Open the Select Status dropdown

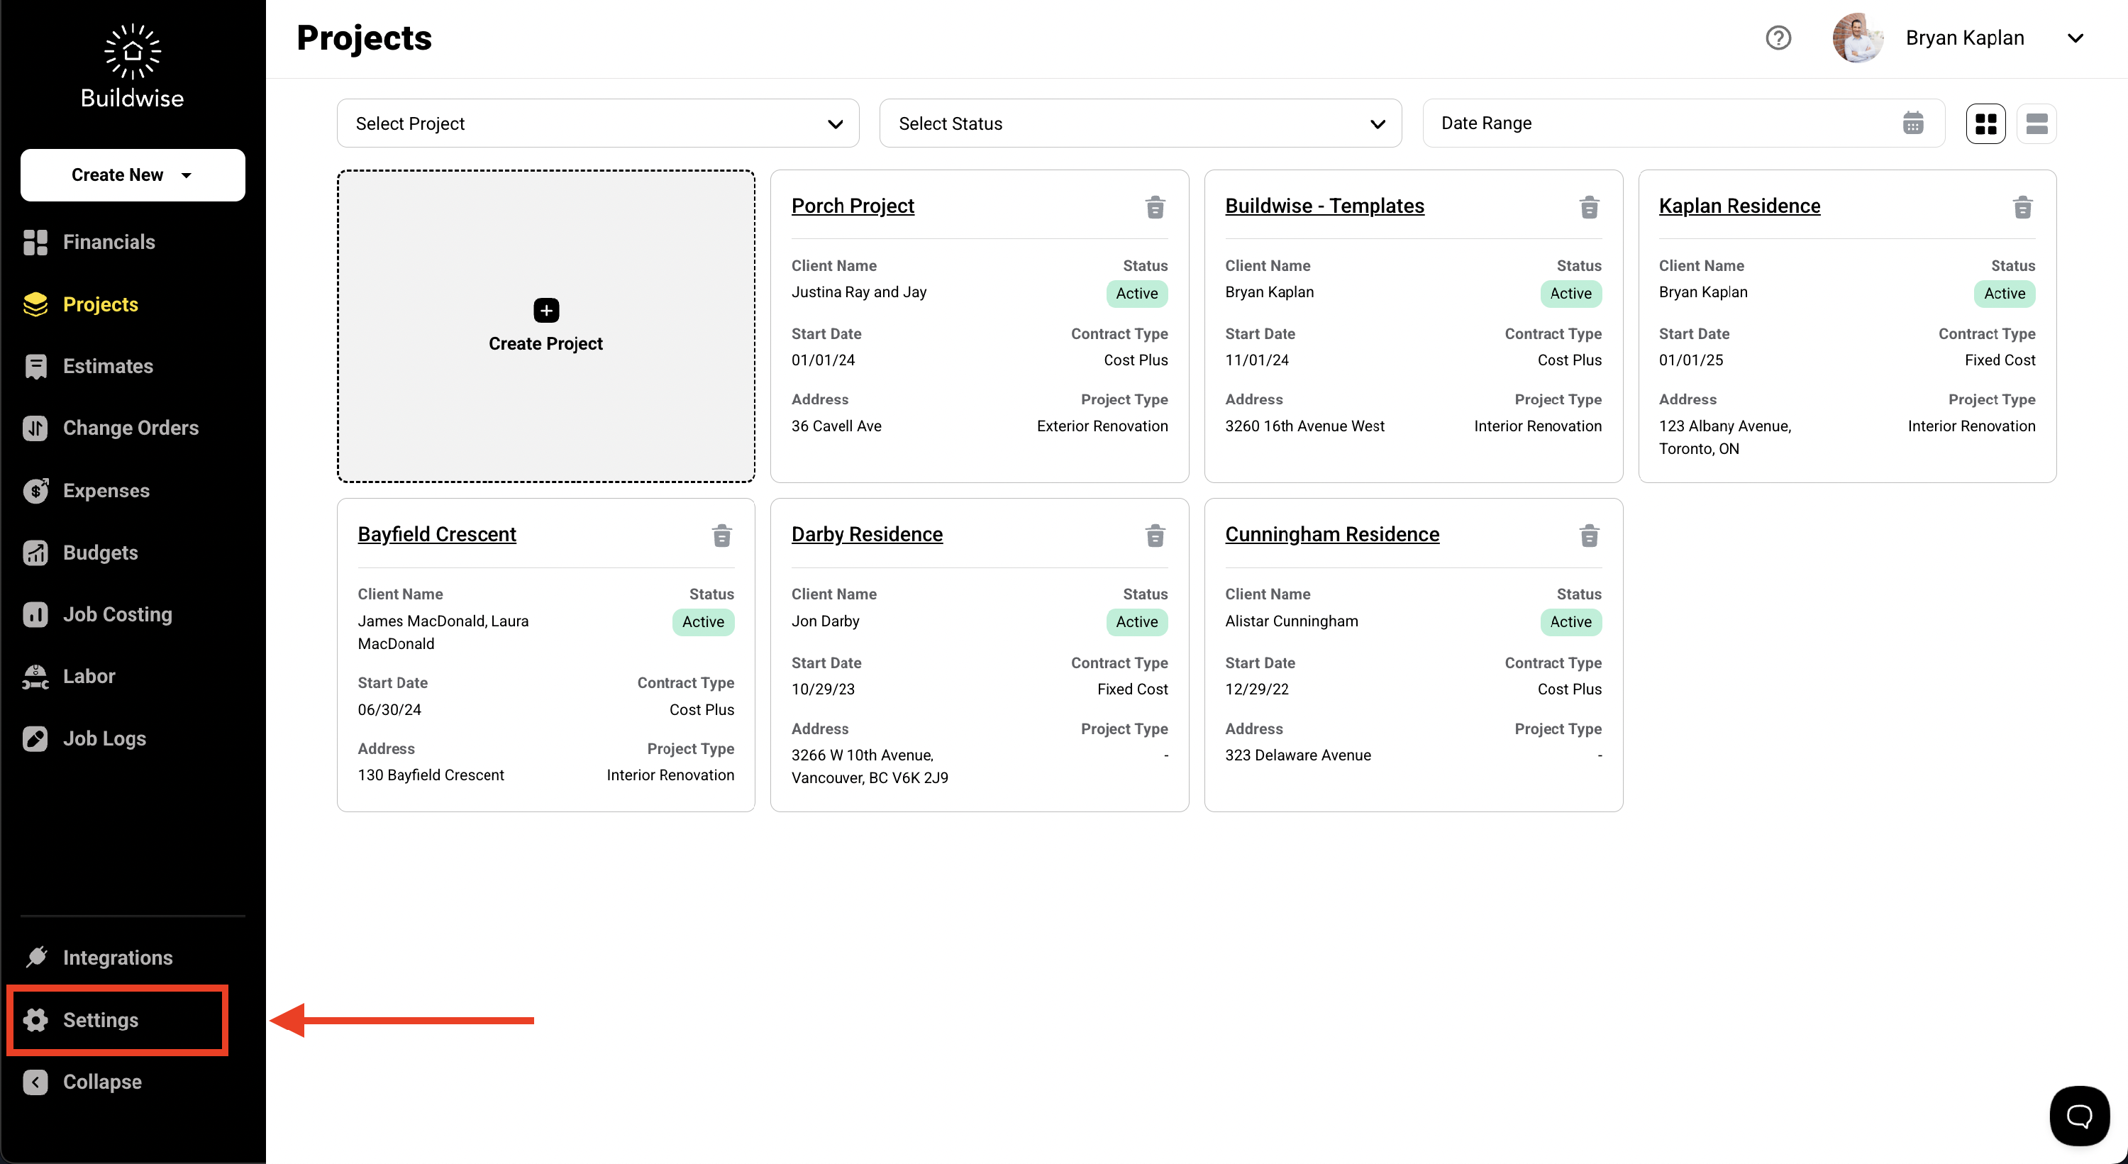(x=1140, y=124)
